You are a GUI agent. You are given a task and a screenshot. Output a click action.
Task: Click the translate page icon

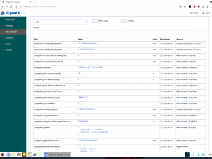[180, 7]
